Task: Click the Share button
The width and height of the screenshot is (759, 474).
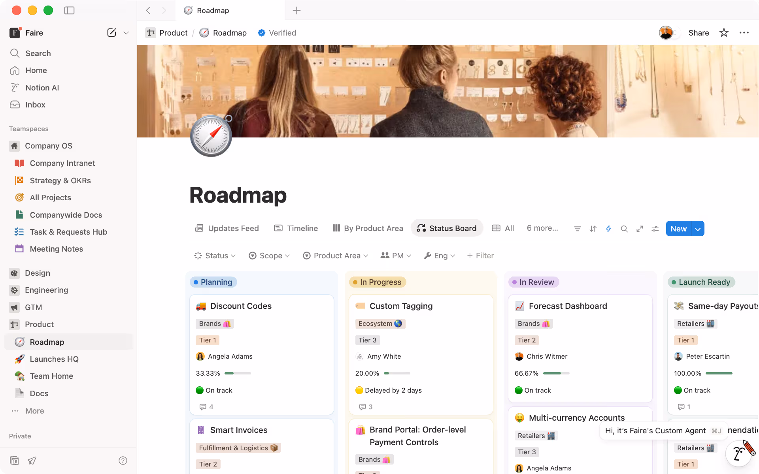Action: (x=699, y=33)
